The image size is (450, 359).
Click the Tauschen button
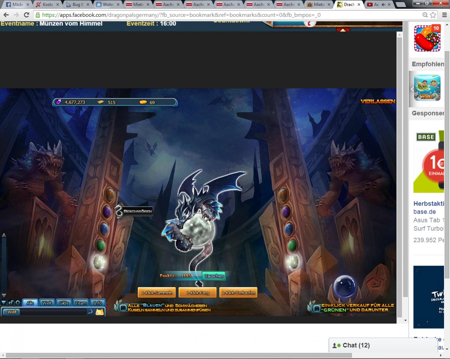[214, 276]
